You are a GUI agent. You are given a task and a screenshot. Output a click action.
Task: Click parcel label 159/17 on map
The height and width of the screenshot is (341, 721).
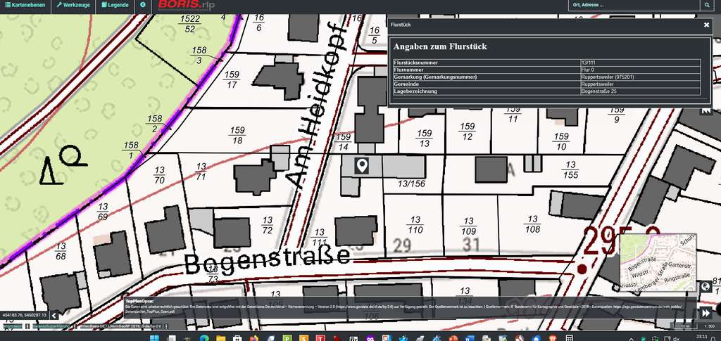pyautogui.click(x=232, y=79)
